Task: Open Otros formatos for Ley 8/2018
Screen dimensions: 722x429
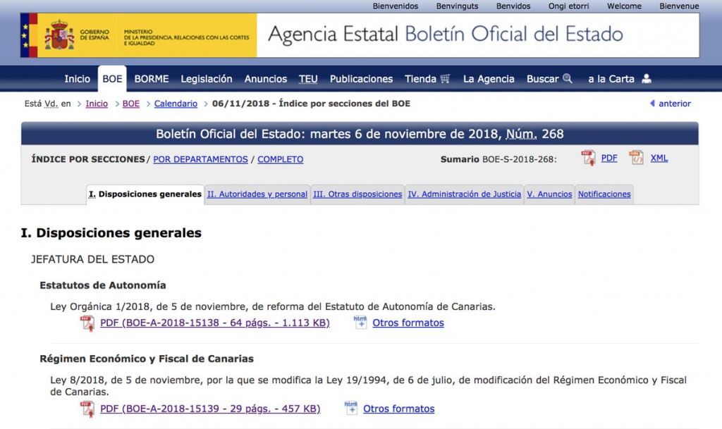Action: tap(399, 409)
